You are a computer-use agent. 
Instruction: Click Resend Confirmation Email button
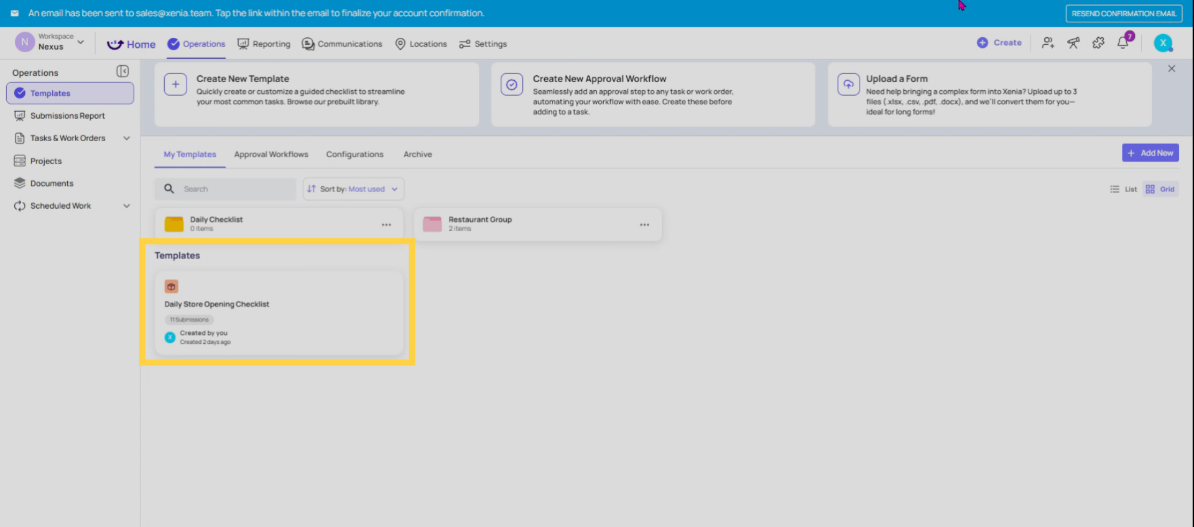coord(1124,14)
